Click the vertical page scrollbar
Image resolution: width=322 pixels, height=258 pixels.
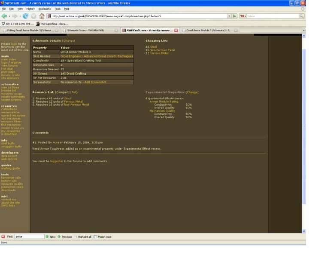(x=304, y=129)
